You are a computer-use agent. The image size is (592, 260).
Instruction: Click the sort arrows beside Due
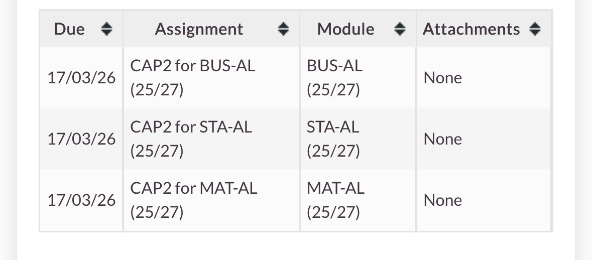106,30
